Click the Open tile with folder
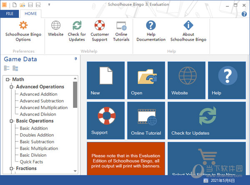This screenshot has width=250, height=185. pos(146,80)
